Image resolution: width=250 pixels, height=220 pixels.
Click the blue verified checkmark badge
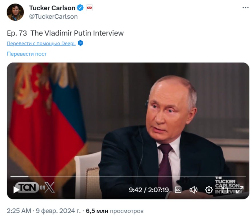tap(81, 8)
